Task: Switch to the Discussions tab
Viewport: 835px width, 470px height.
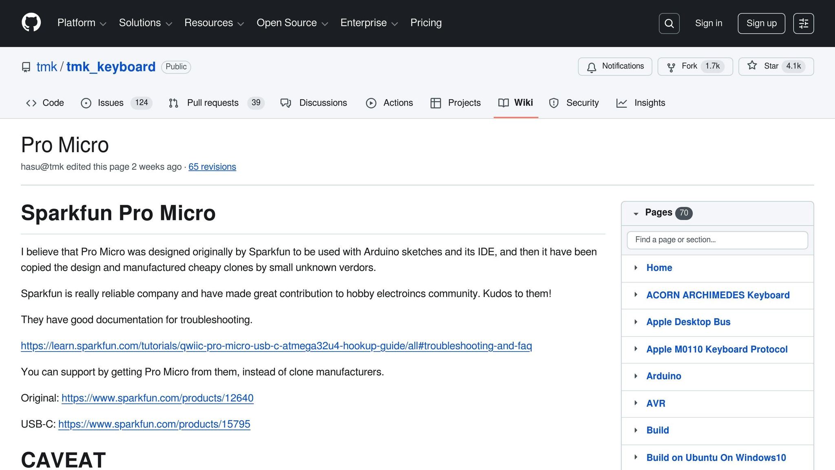Action: coord(314,103)
